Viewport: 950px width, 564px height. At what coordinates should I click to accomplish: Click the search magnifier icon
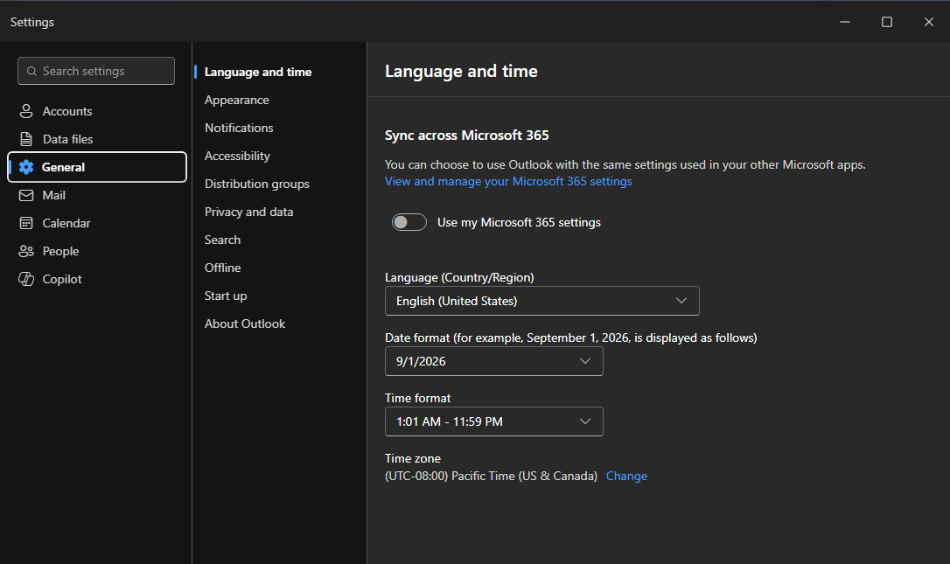(x=32, y=71)
